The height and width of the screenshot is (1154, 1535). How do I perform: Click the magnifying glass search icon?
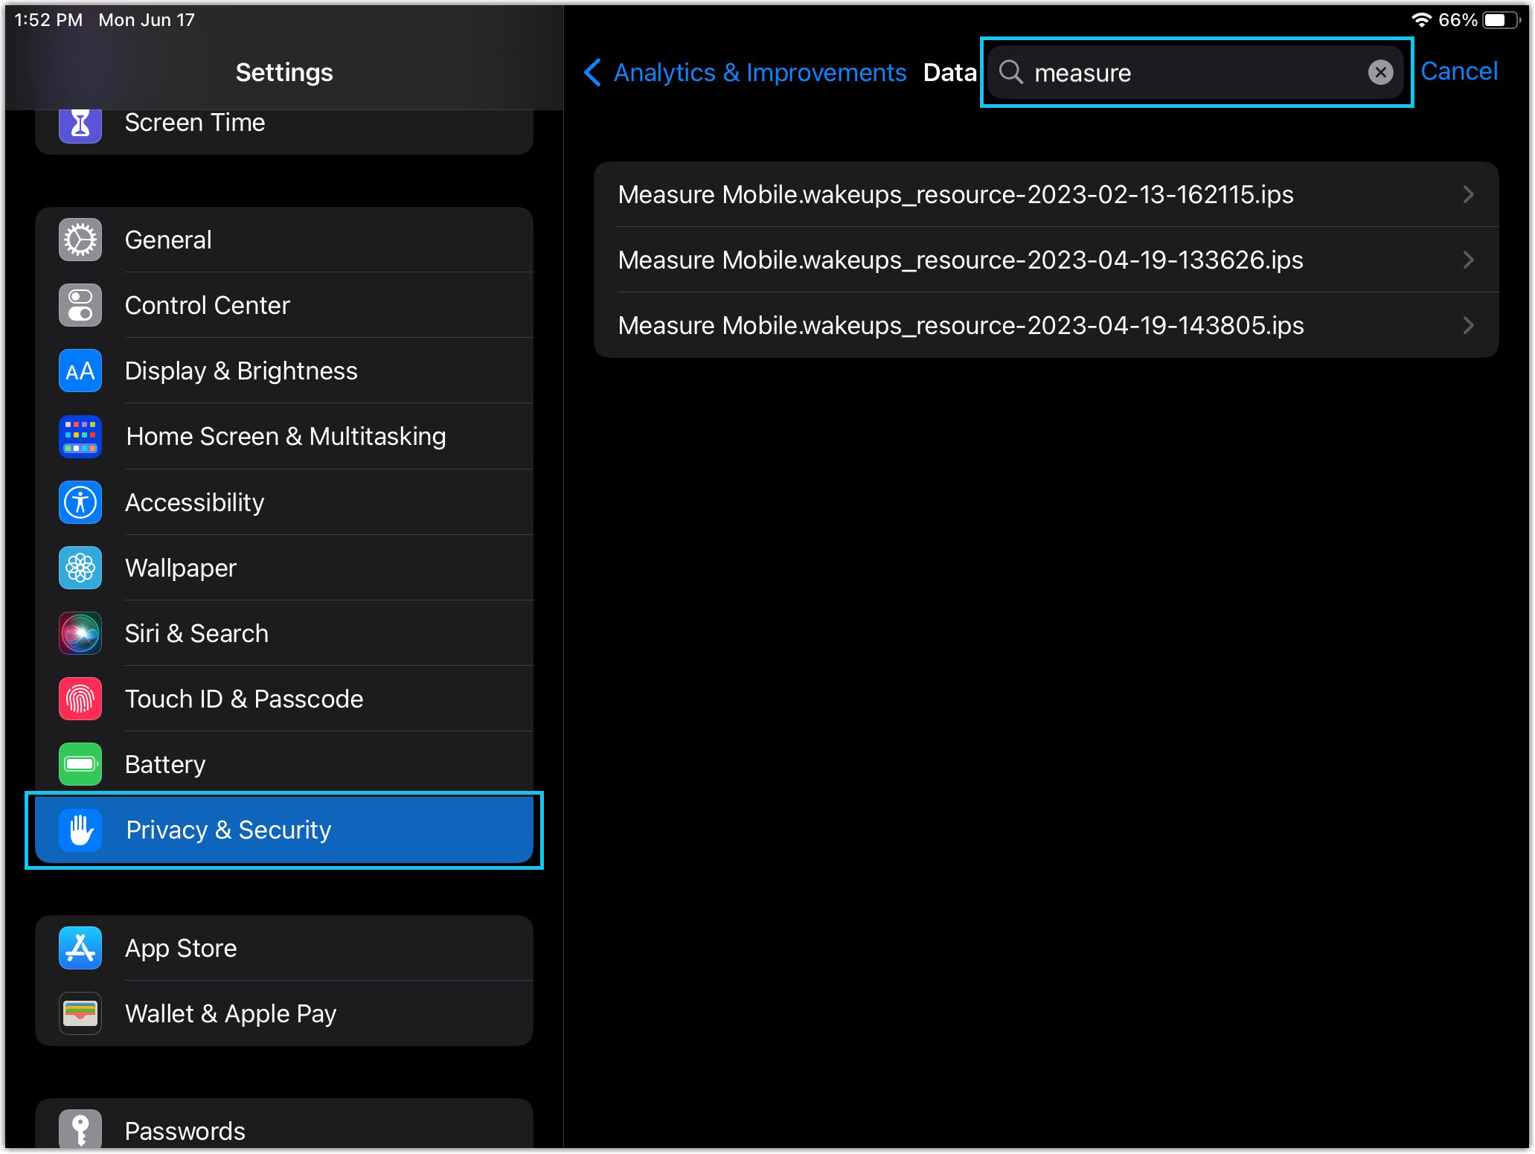coord(1011,72)
